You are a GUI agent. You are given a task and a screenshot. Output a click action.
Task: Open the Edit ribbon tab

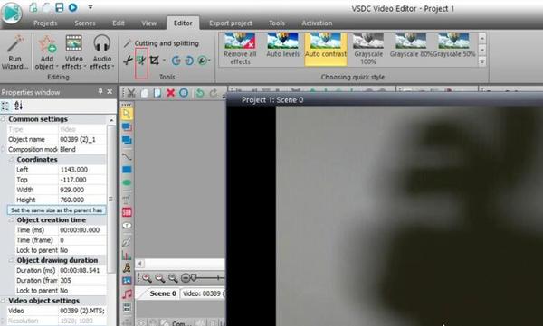coord(118,23)
